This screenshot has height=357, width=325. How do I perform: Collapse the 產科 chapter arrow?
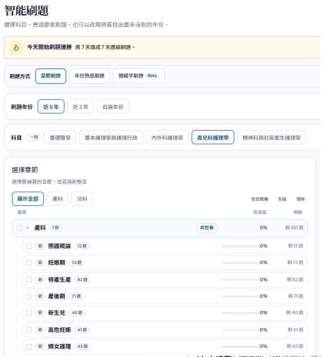pyautogui.click(x=27, y=228)
